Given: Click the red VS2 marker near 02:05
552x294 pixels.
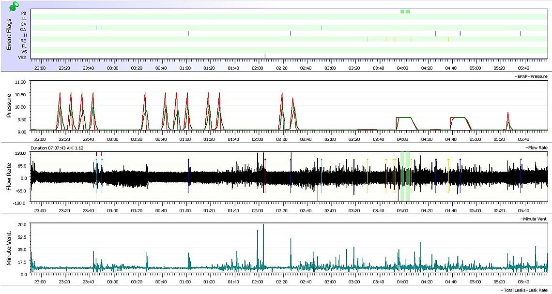Looking at the screenshot, I should tap(265, 56).
